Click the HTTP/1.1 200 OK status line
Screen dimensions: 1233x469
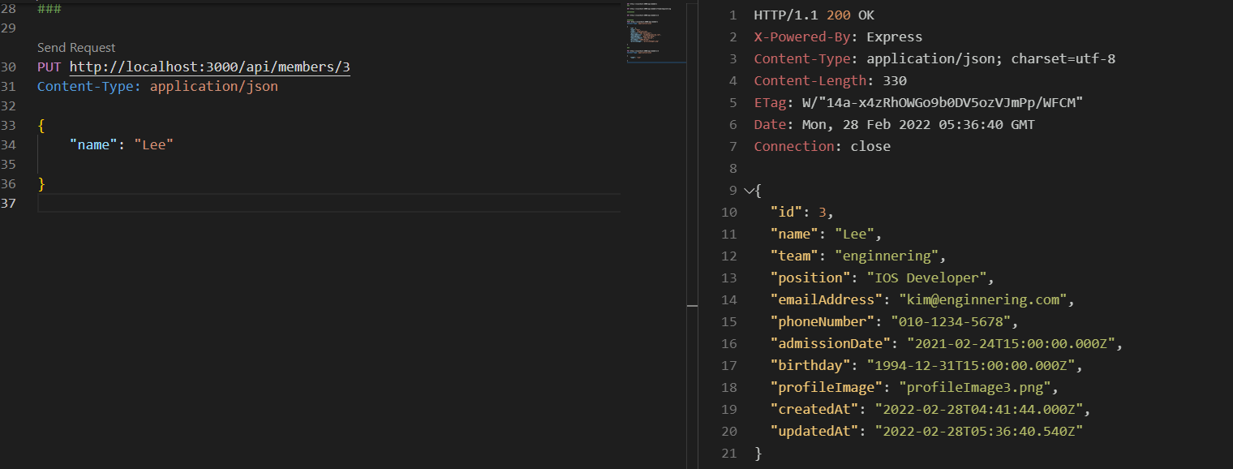(x=814, y=15)
